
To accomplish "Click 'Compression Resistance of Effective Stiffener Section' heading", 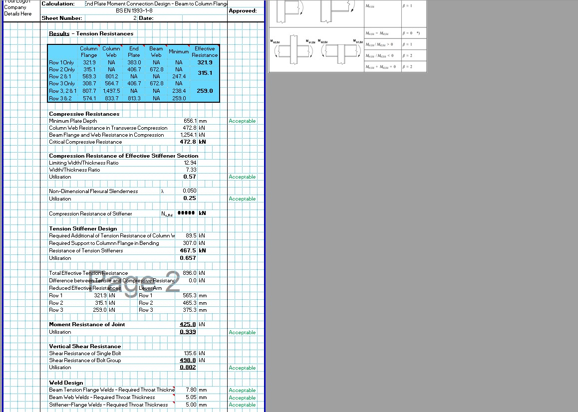I will pyautogui.click(x=123, y=156).
